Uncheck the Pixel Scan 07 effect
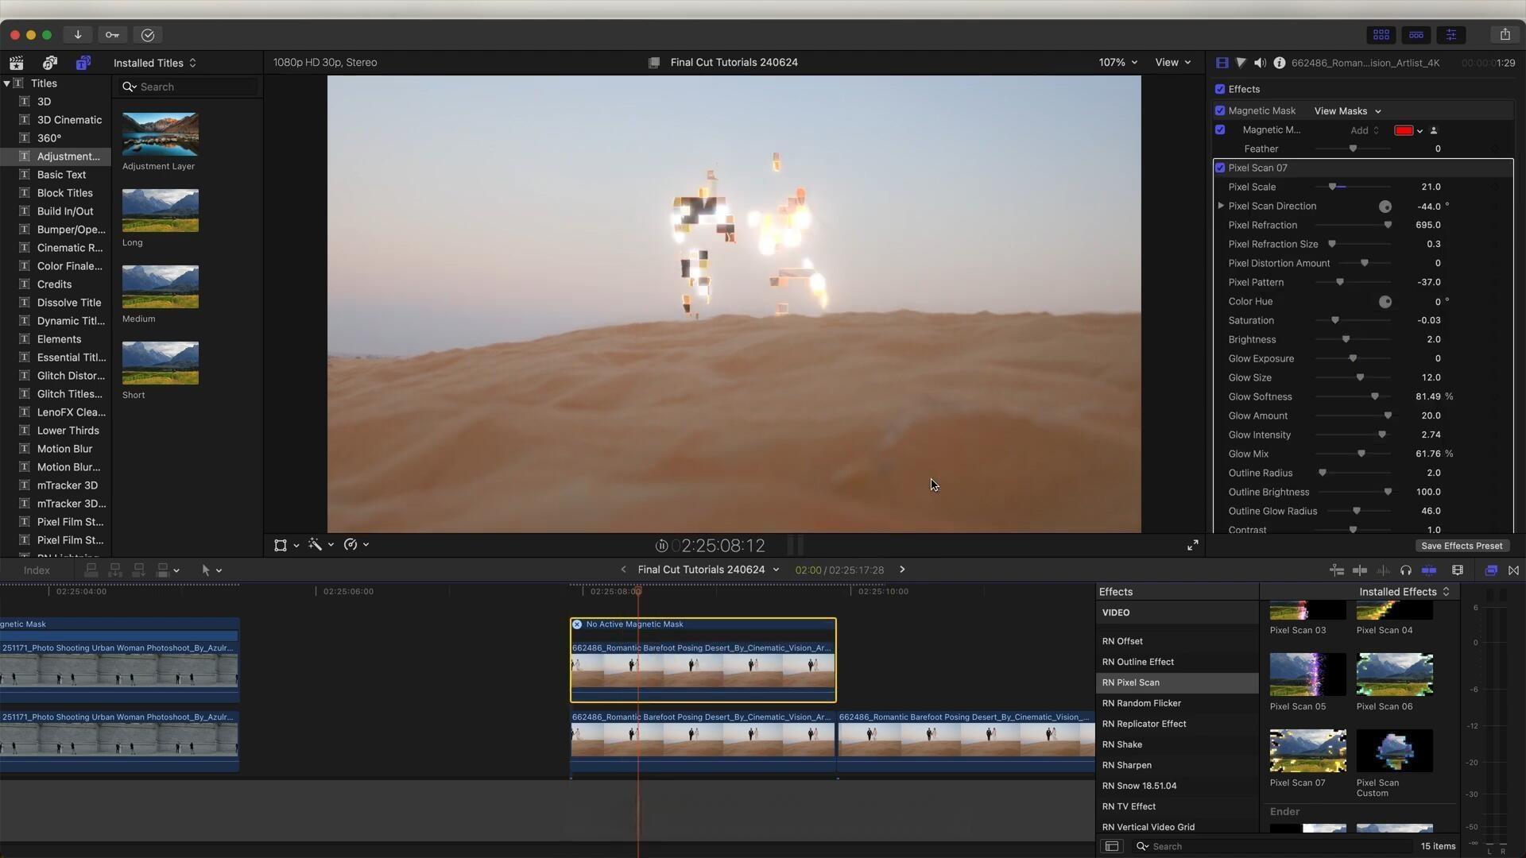 point(1221,168)
